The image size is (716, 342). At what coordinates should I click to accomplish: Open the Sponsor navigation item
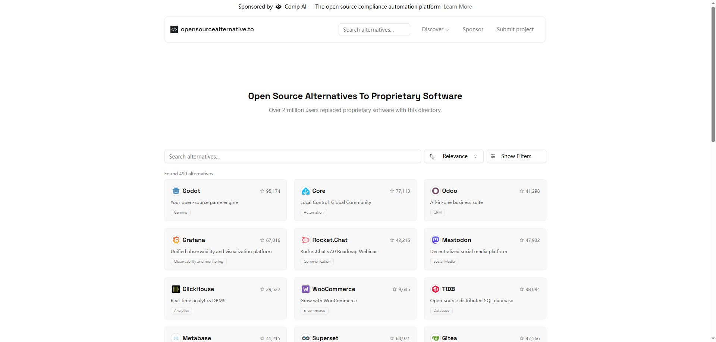pos(472,29)
